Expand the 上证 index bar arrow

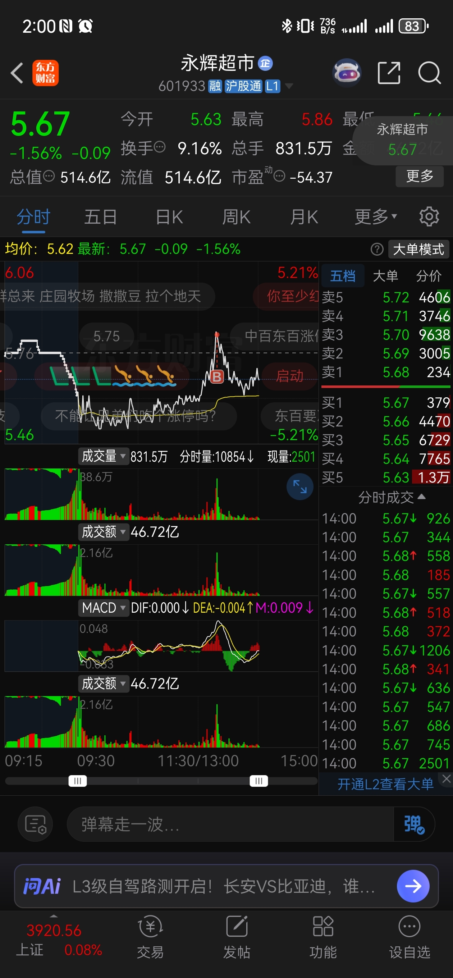tap(54, 917)
